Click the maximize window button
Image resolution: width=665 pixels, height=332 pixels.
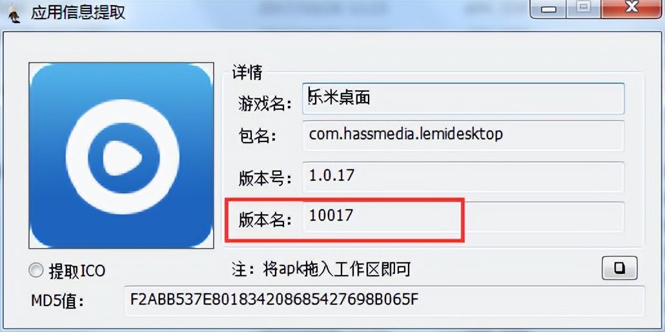(x=585, y=8)
